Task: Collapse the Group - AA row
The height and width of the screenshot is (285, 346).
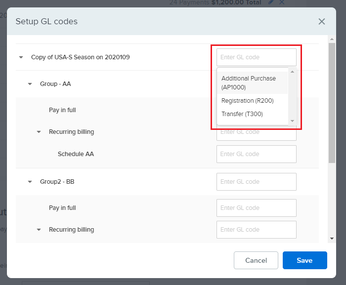Action: point(30,84)
